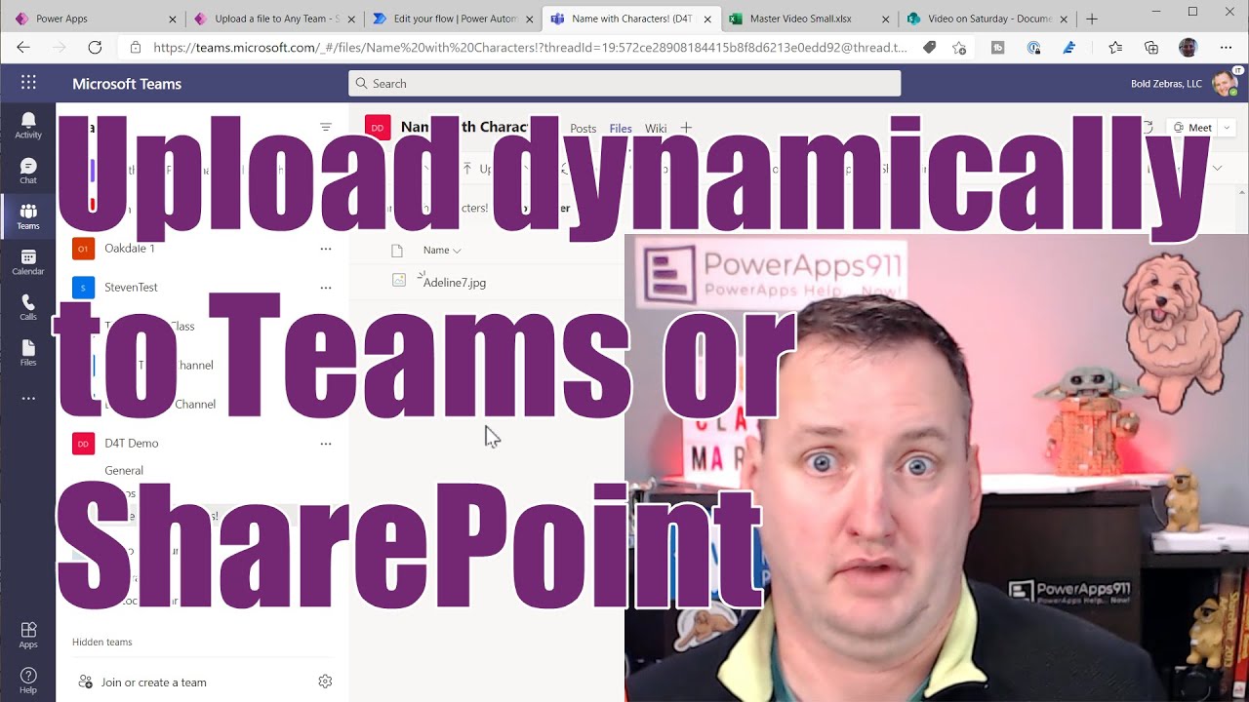Switch to the Posts tab

[583, 129]
